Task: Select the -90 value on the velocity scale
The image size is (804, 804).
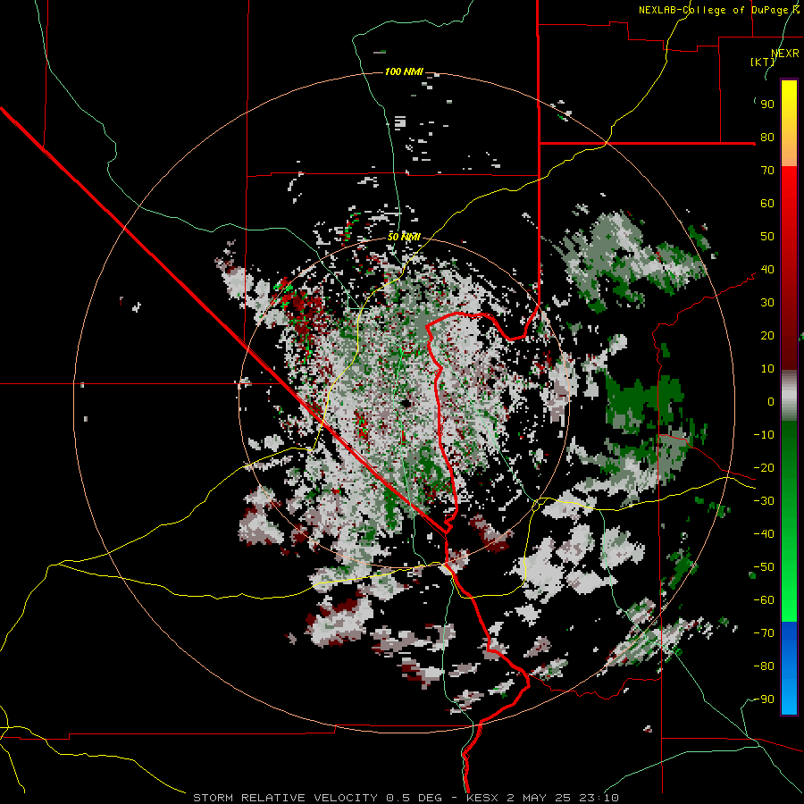Action: point(764,699)
